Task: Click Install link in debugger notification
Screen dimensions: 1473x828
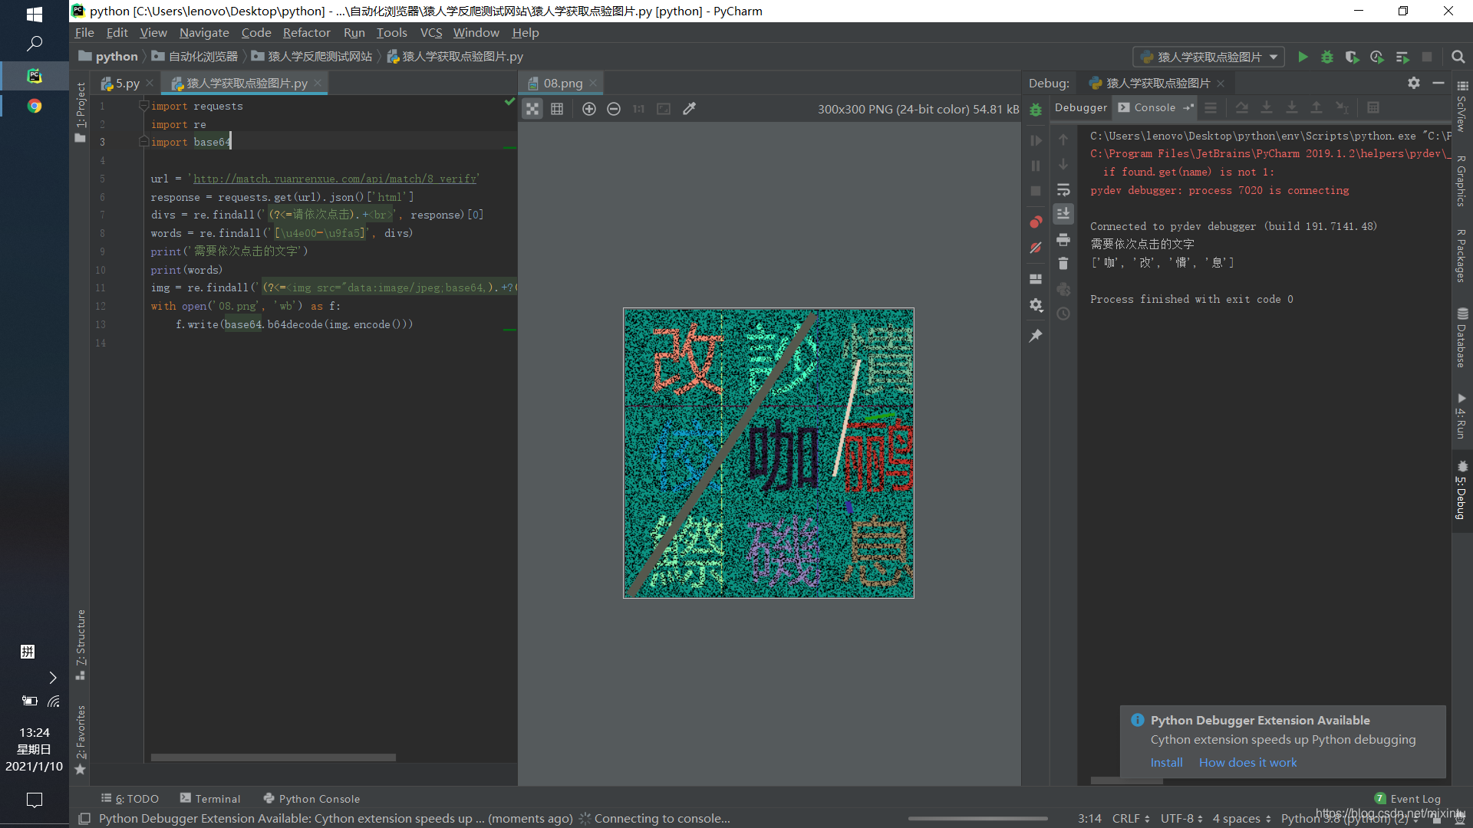Action: pos(1166,762)
